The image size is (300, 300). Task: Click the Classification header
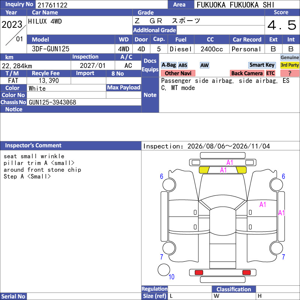coord(234,289)
